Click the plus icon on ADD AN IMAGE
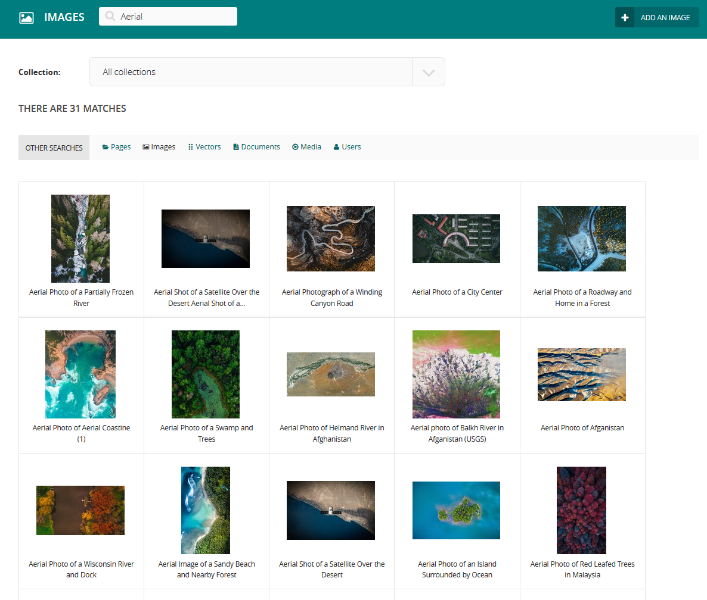 [625, 17]
